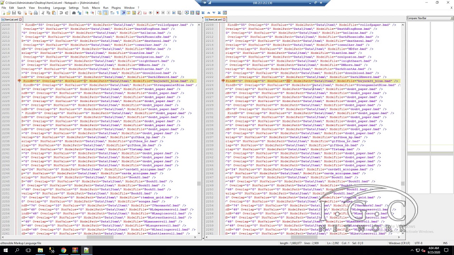Toggle synchronized horizontal scrolling

pos(105,13)
